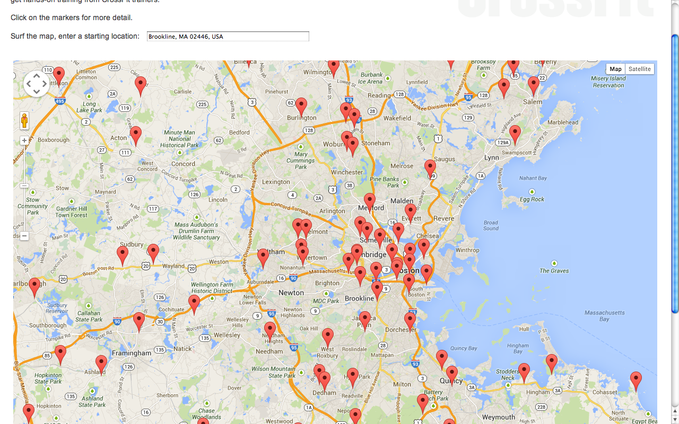Click the Burbank Ice Arena icon
The image size is (679, 424).
[388, 78]
